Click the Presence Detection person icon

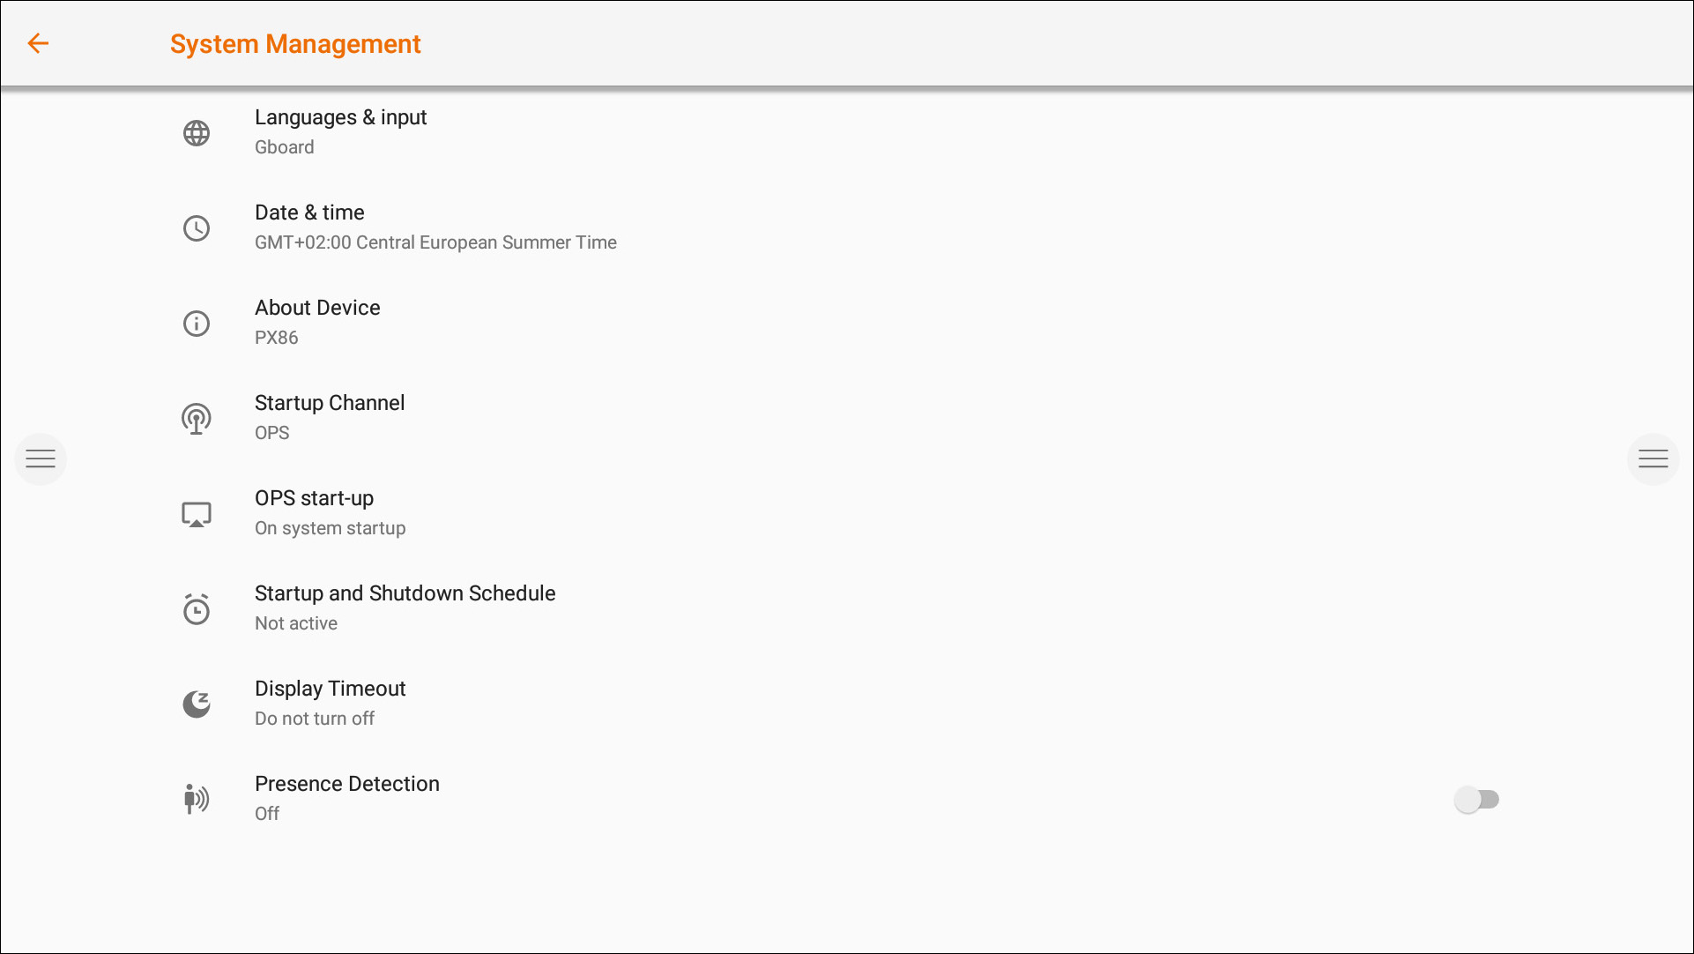[x=196, y=800]
